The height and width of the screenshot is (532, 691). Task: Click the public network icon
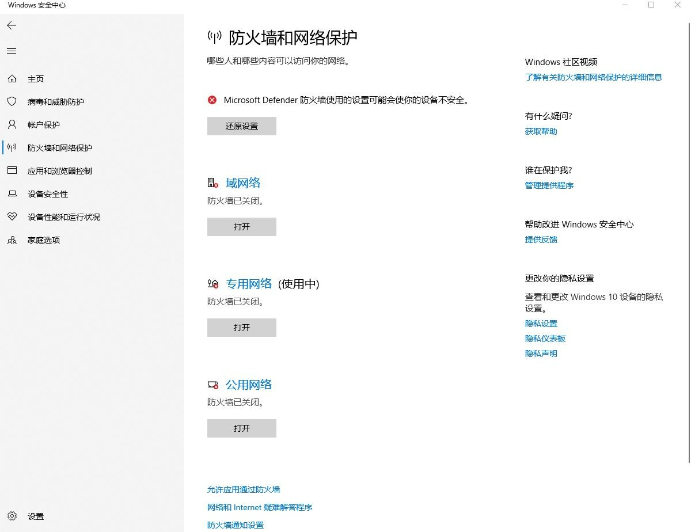point(213,385)
